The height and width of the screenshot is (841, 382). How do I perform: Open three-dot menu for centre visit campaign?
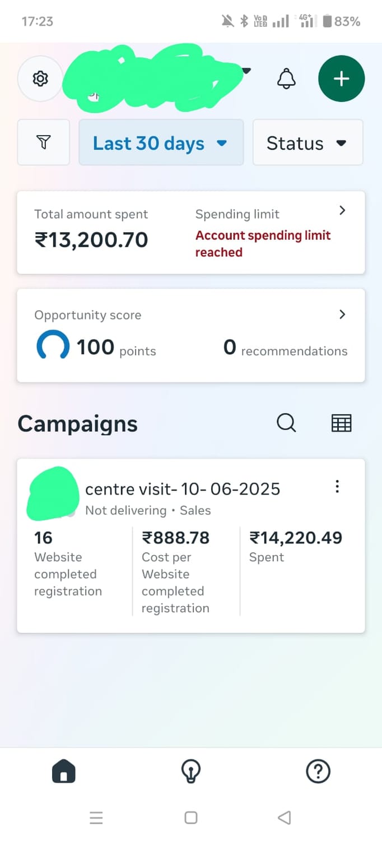tap(337, 487)
